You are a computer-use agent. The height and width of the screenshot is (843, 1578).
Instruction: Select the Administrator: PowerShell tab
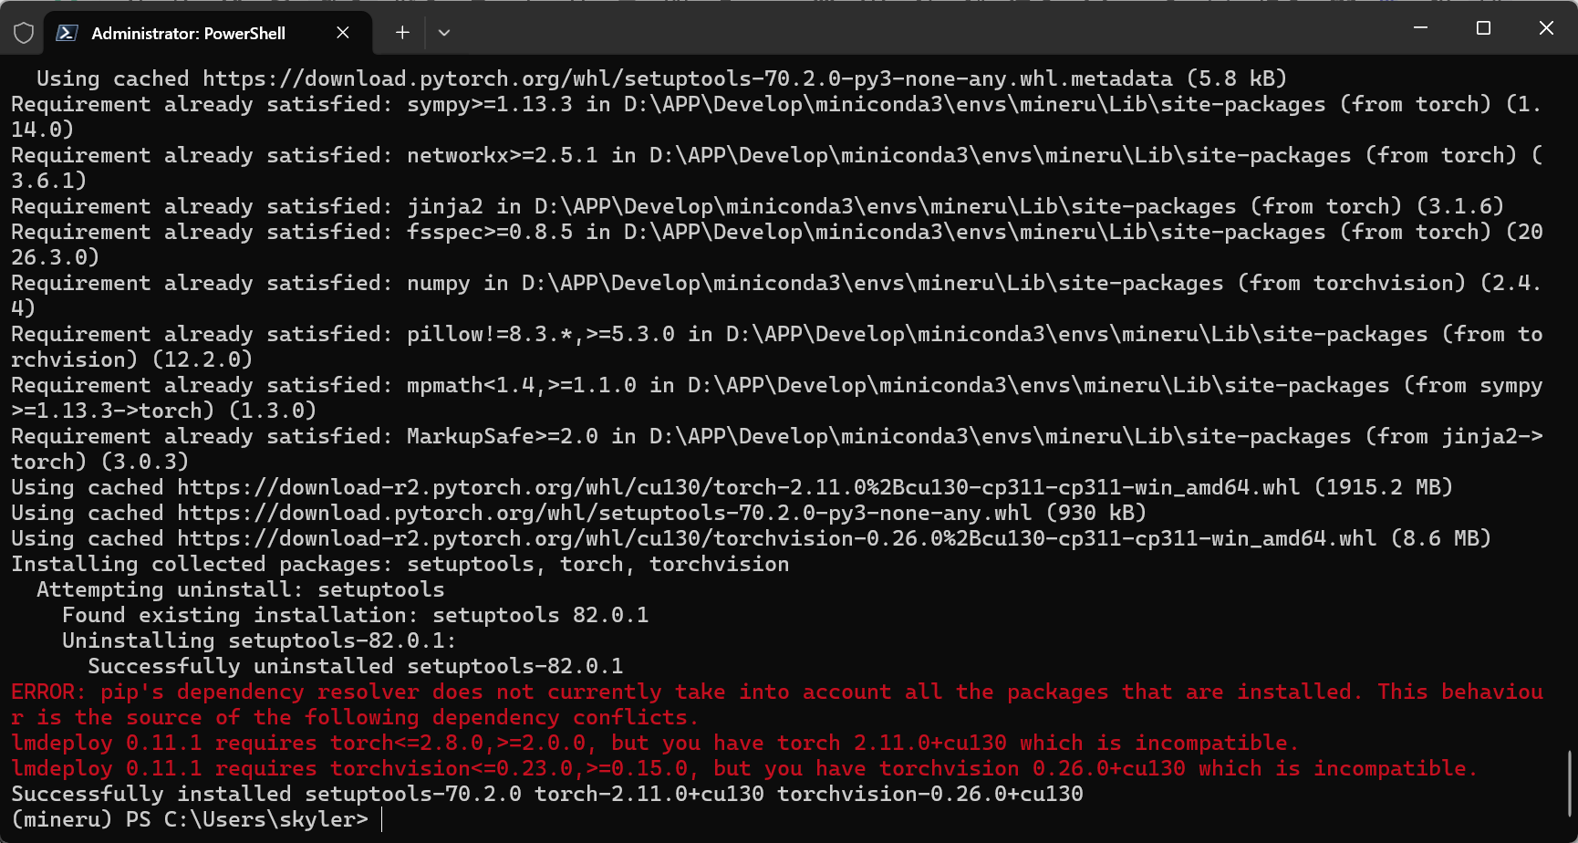point(189,33)
